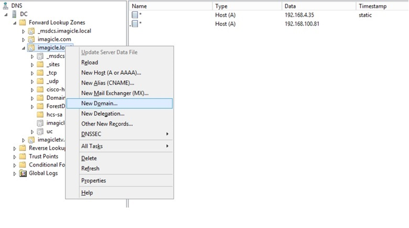Screen dimensions: 409x228
Task: Click the Data column header
Action: point(318,6)
